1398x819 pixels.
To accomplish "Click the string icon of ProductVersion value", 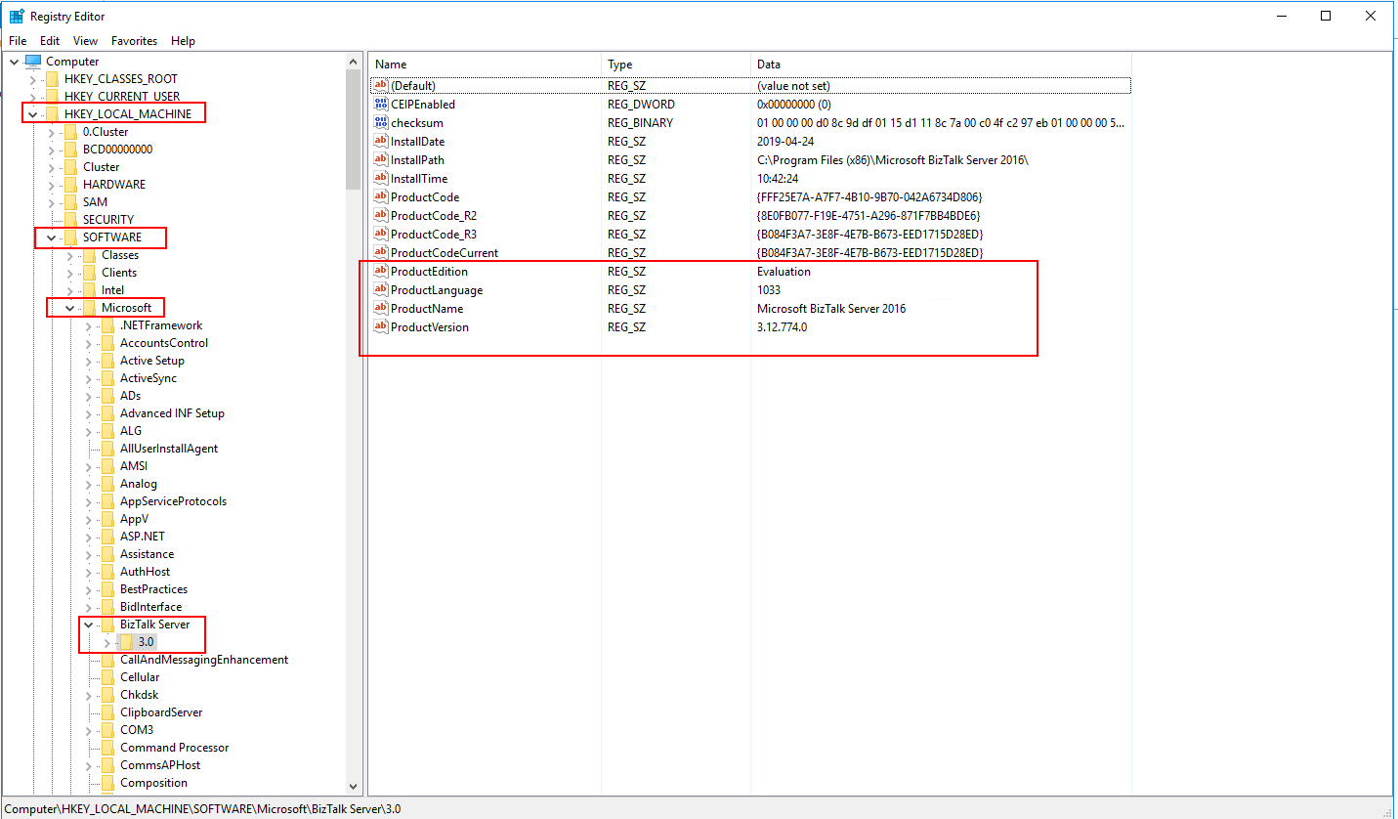I will (381, 327).
